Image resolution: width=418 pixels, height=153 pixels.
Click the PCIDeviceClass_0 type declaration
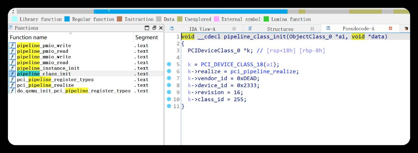click(214, 51)
